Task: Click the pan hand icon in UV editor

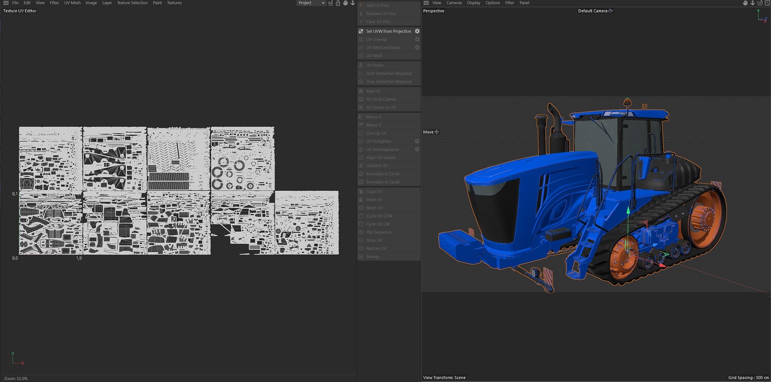Action: tap(345, 3)
